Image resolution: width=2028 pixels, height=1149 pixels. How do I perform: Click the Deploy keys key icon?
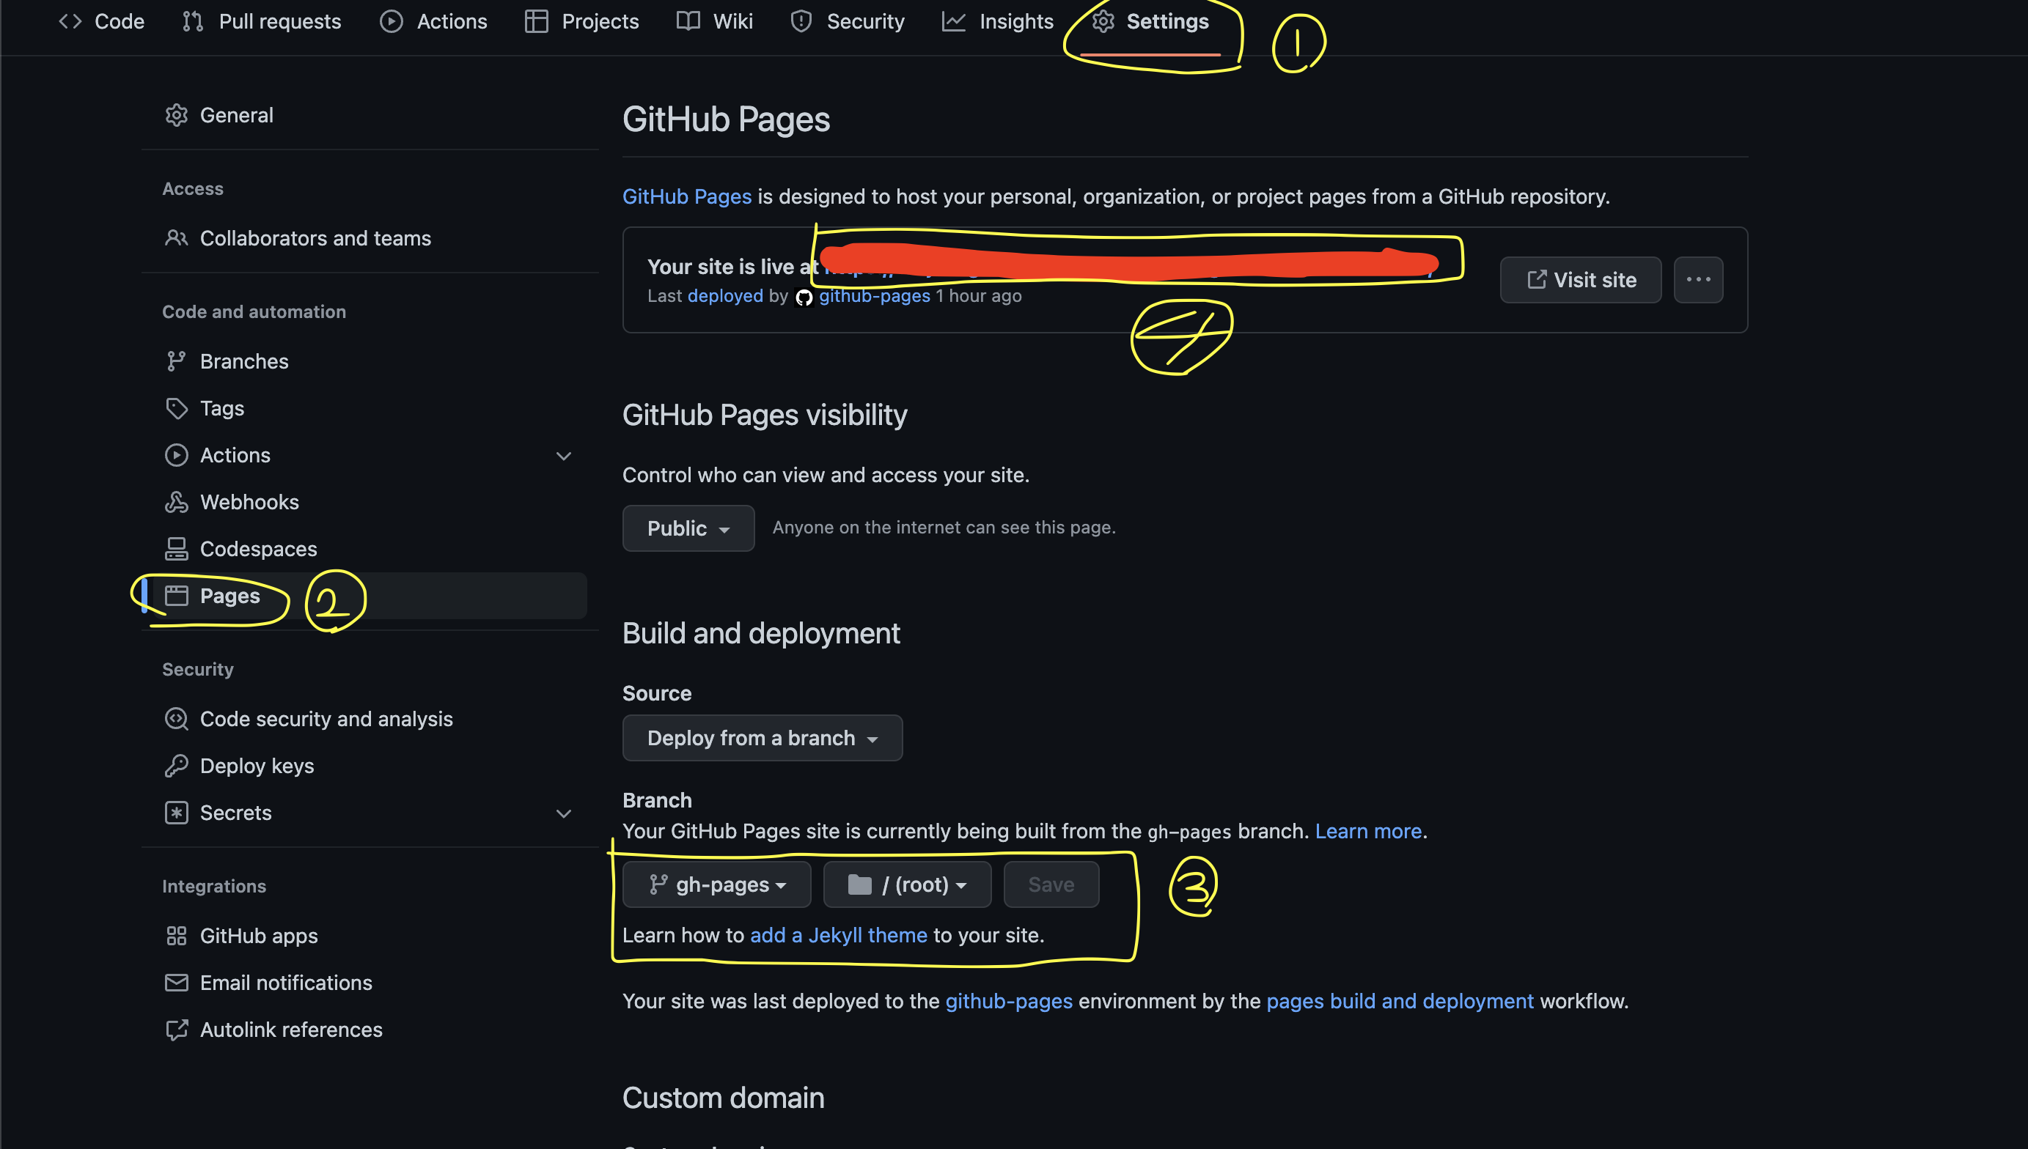176,766
